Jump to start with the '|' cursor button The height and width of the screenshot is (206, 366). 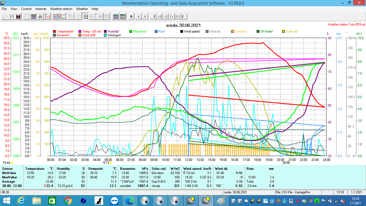click(x=154, y=16)
